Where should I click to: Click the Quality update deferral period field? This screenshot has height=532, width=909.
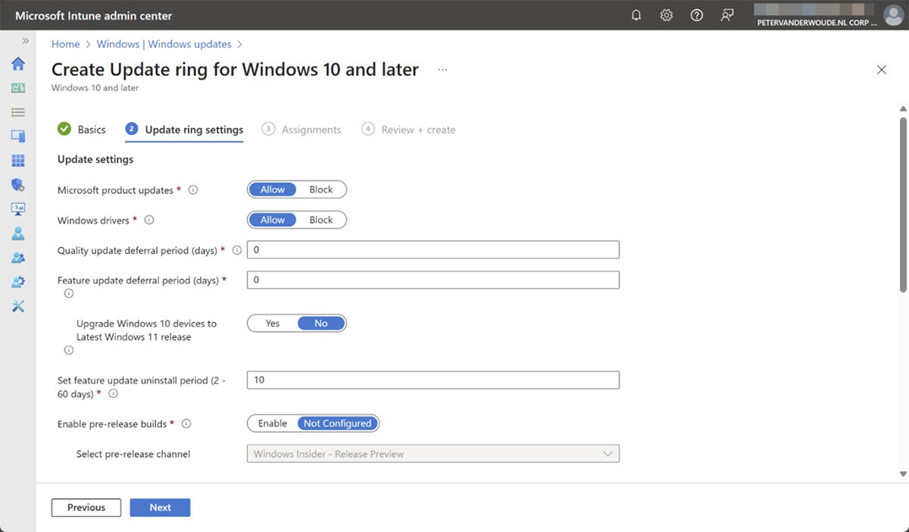433,250
